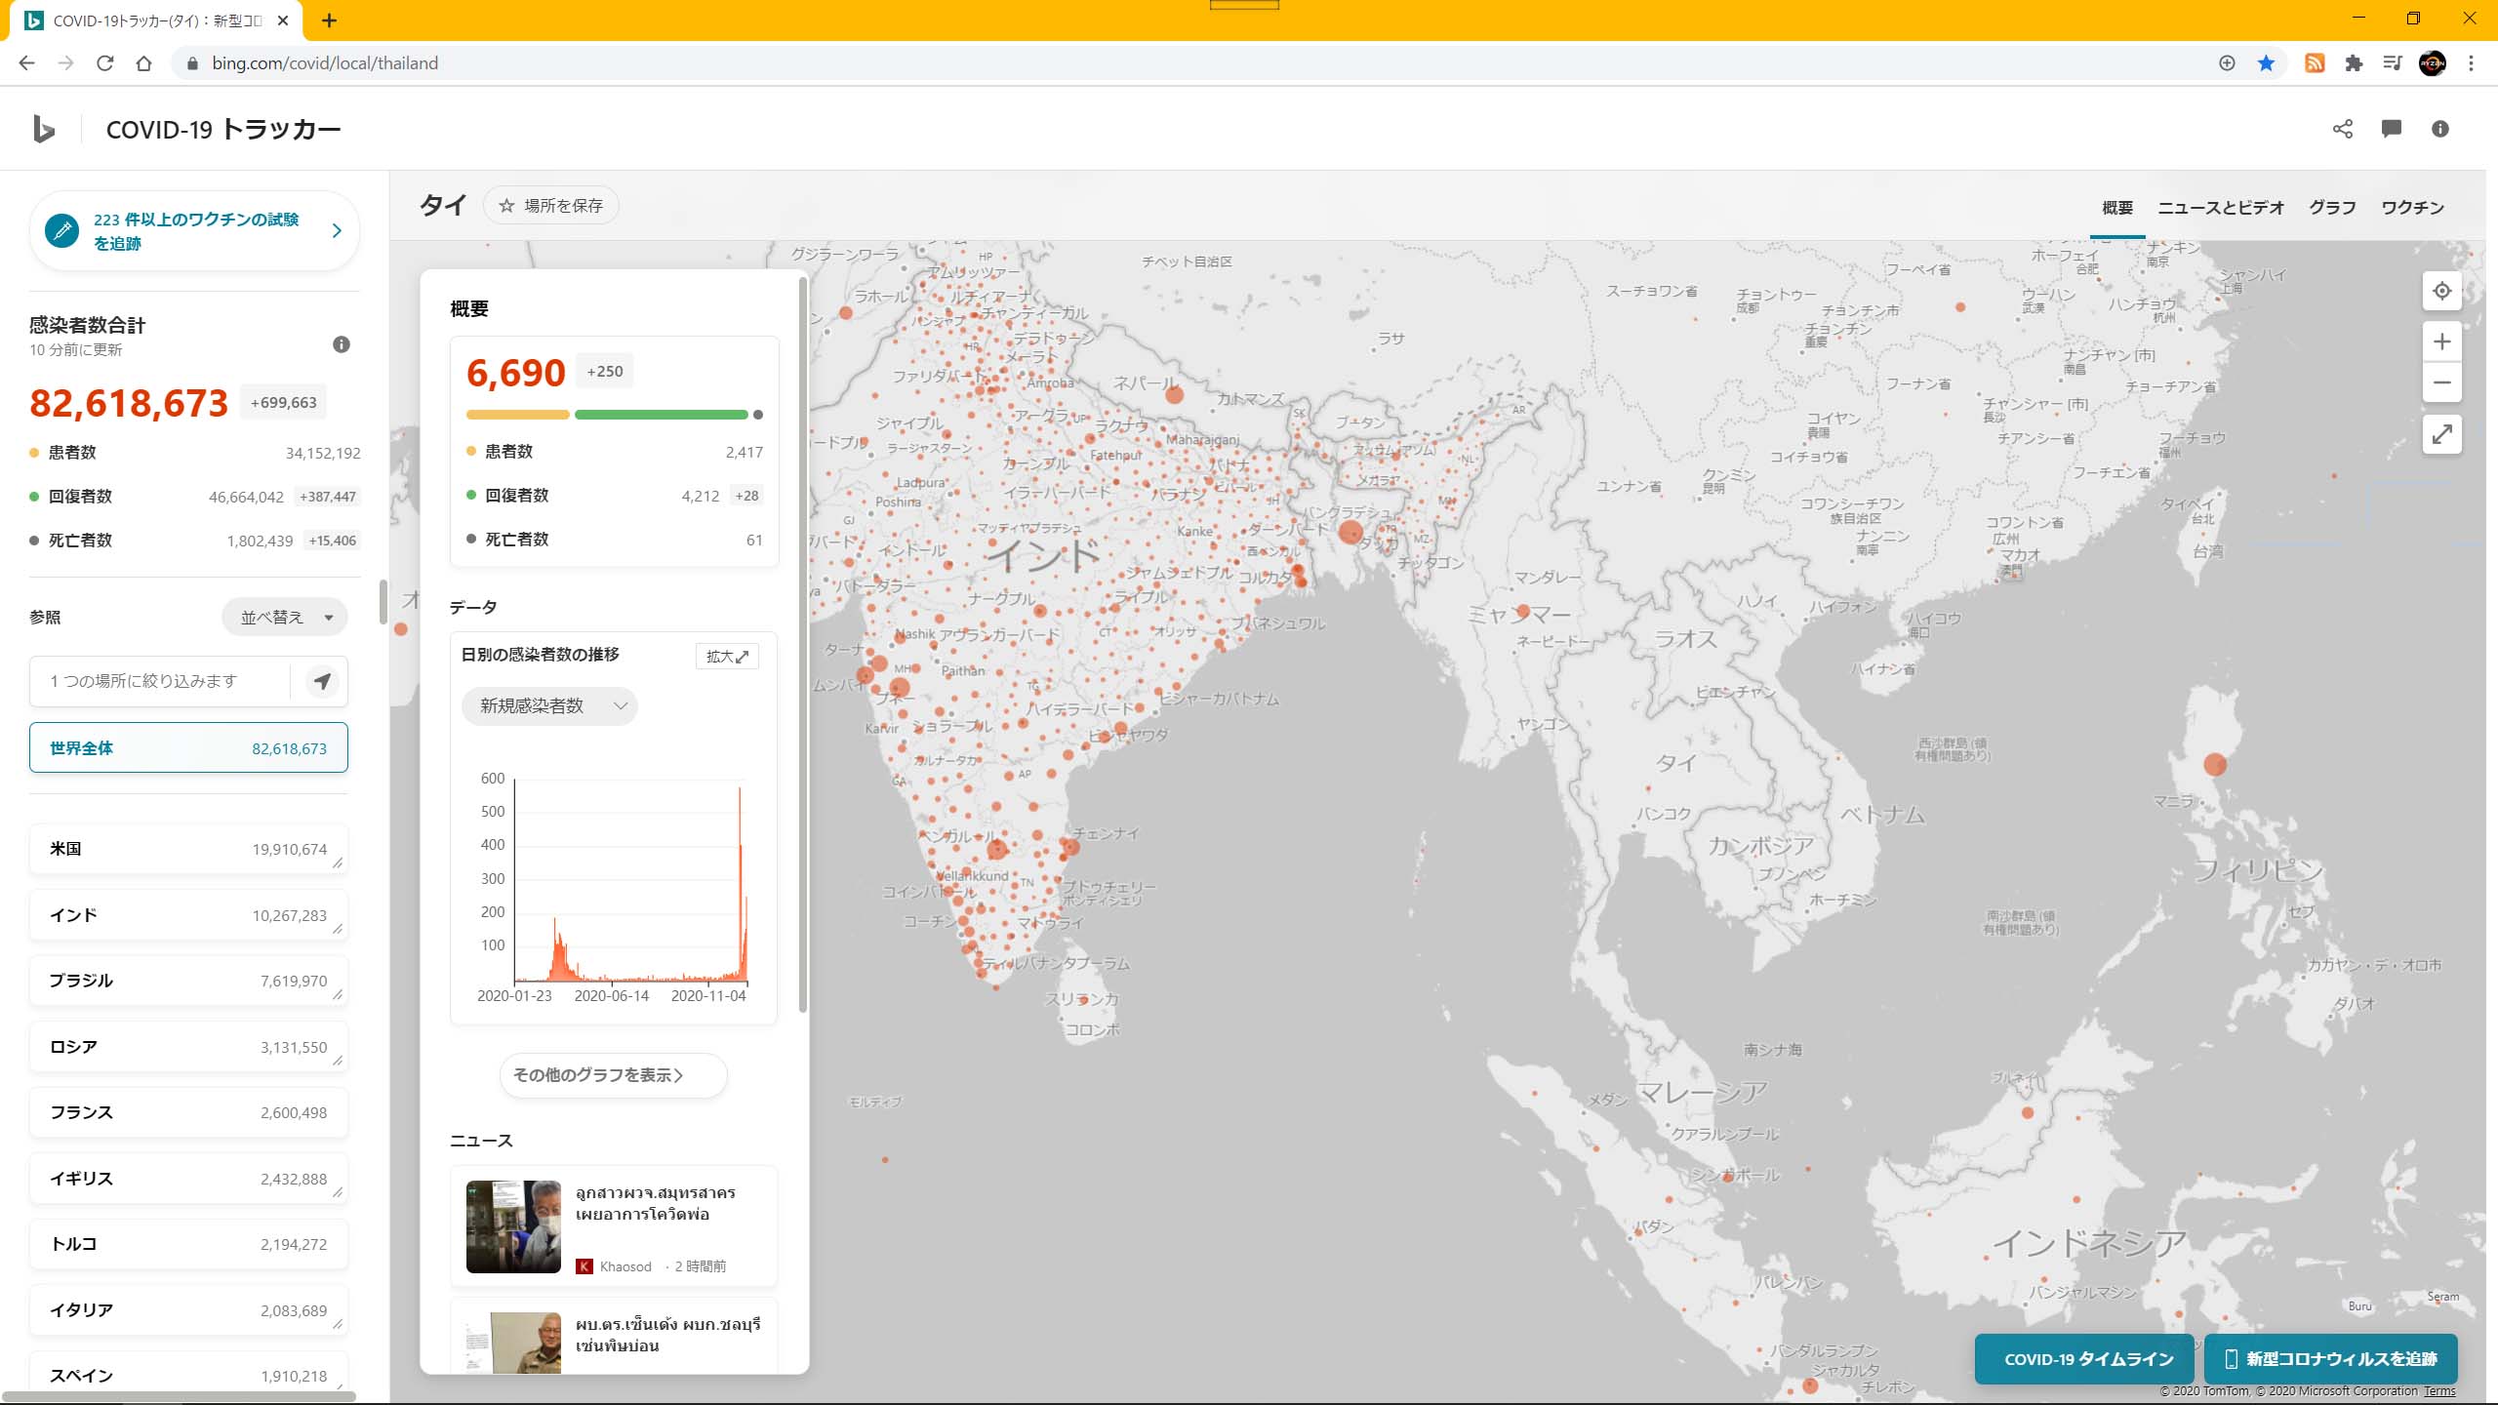The image size is (2498, 1405).
Task: Close the COVID-19 tracker tab
Action: tap(283, 20)
